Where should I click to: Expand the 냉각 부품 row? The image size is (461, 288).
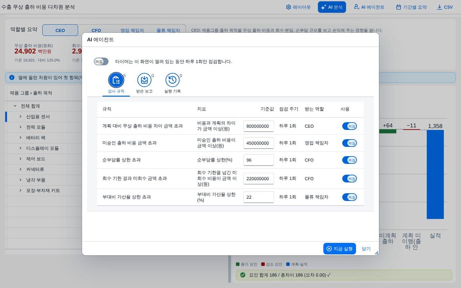[21, 180]
